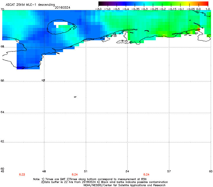Click the longitude 54 axis label
Viewport: 213px width, 187px height.
point(127,171)
